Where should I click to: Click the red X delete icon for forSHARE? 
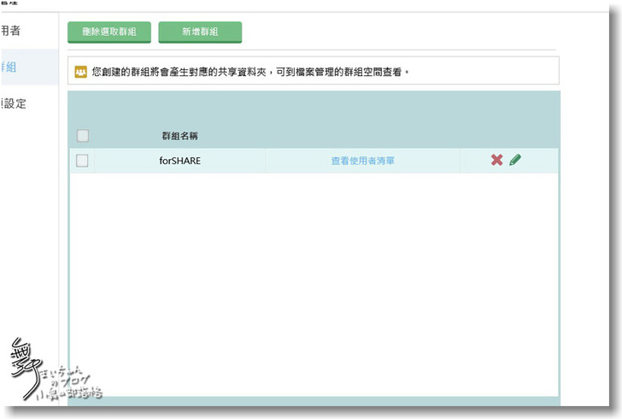(x=496, y=160)
